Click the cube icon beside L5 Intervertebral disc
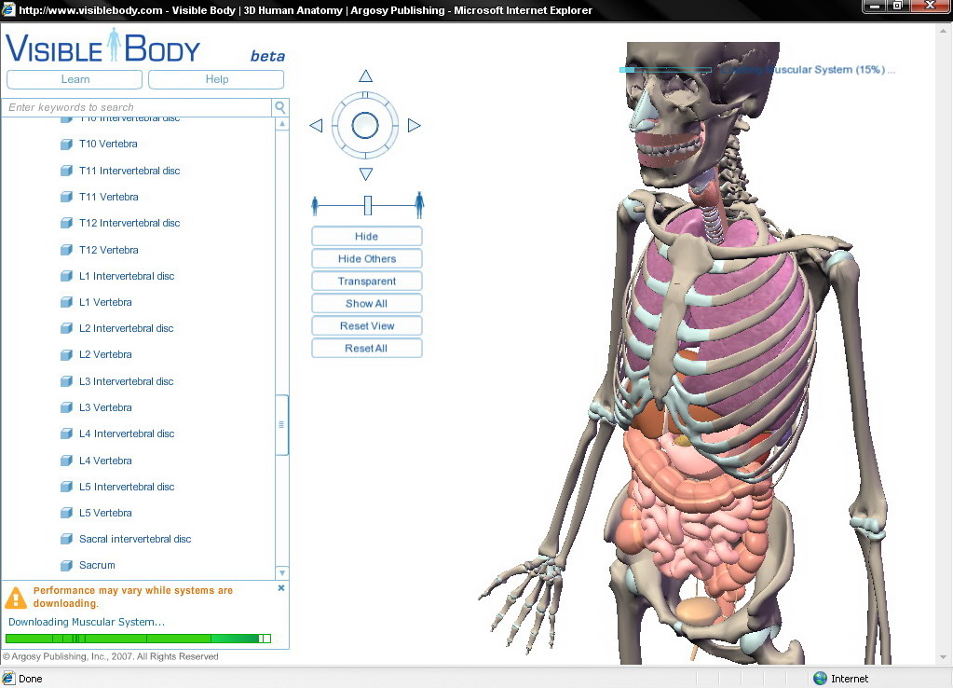953x688 pixels. point(67,487)
